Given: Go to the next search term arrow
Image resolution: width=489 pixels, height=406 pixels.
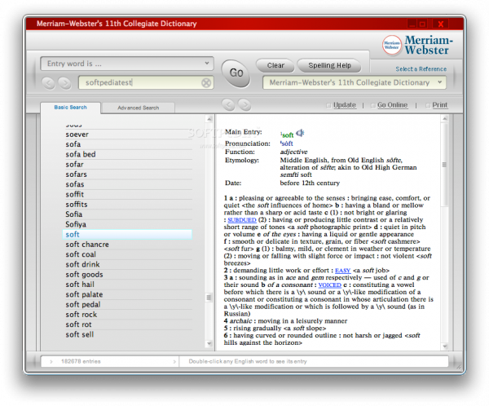Looking at the screenshot, I should 64,83.
